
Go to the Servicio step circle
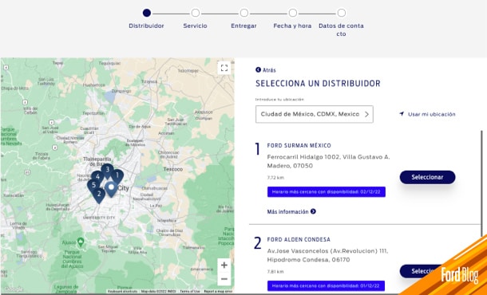click(x=196, y=13)
